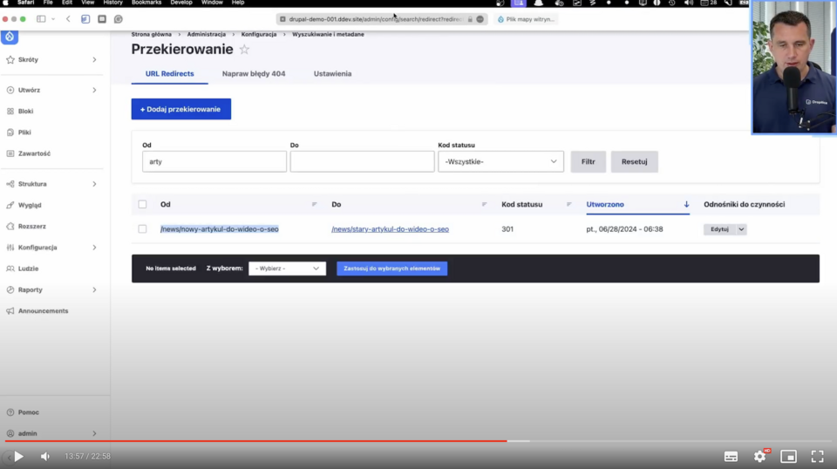Click the Konfiguracja sliders icon

(10, 248)
